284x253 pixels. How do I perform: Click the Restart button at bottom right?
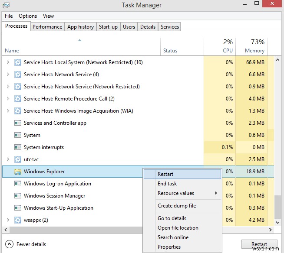click(259, 244)
